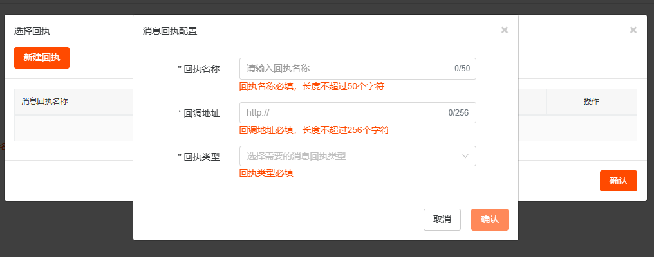The width and height of the screenshot is (654, 257).
Task: Click the chevron arrow in 回执类型 field
Action: (465, 156)
